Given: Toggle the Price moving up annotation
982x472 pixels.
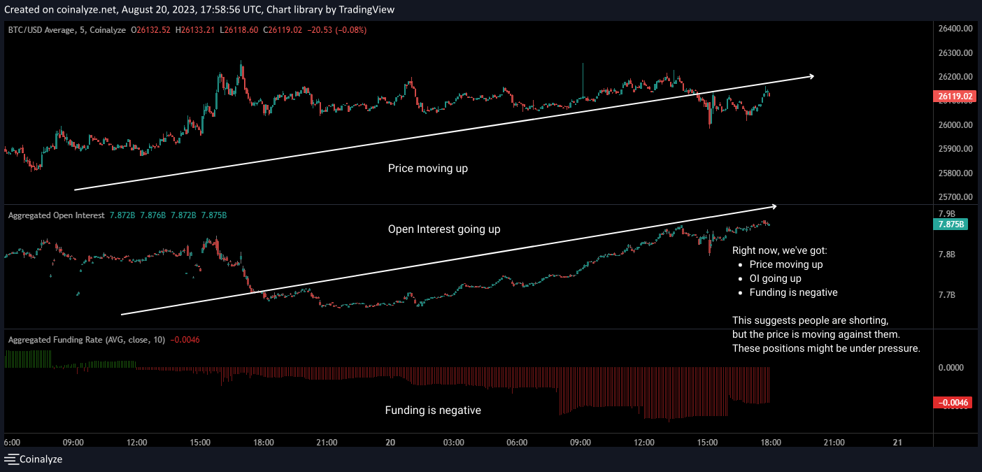Looking at the screenshot, I should (x=428, y=168).
